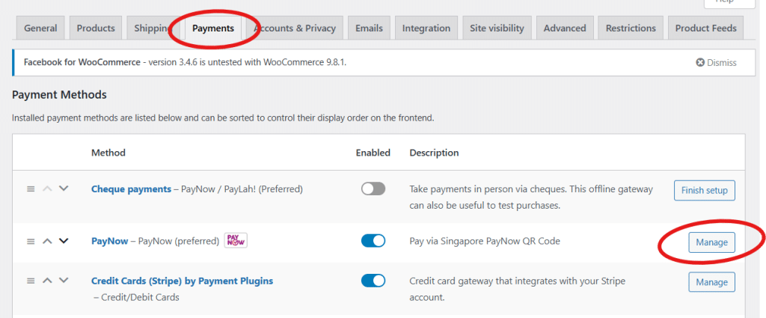Move Cheque payments down with arrow
Image resolution: width=766 pixels, height=318 pixels.
point(64,189)
